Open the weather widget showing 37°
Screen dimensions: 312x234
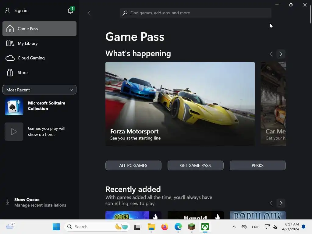coord(10,226)
